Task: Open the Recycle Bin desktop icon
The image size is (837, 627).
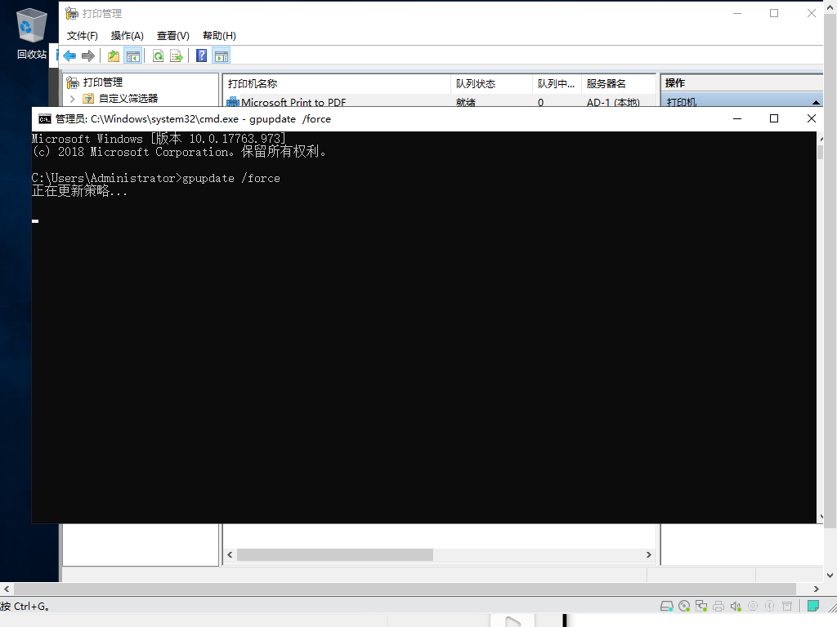Action: tap(32, 33)
